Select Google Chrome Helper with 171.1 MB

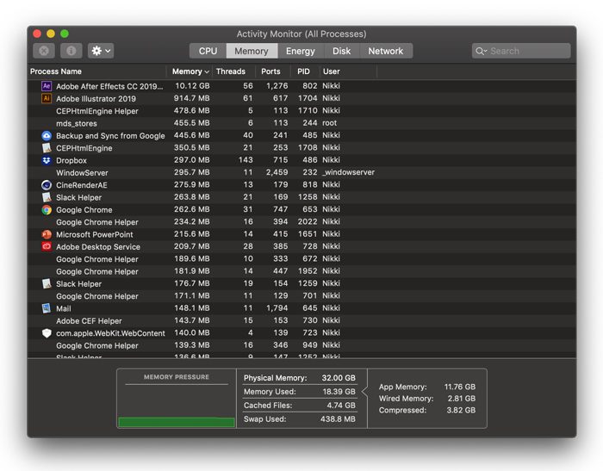[301, 296]
